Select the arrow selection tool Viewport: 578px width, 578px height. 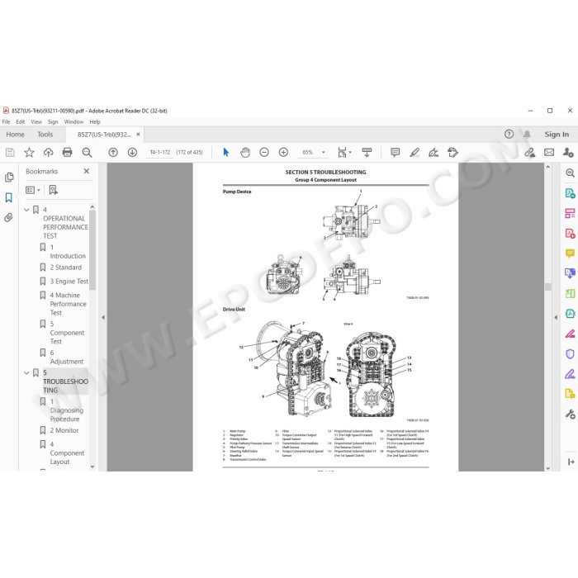226,152
